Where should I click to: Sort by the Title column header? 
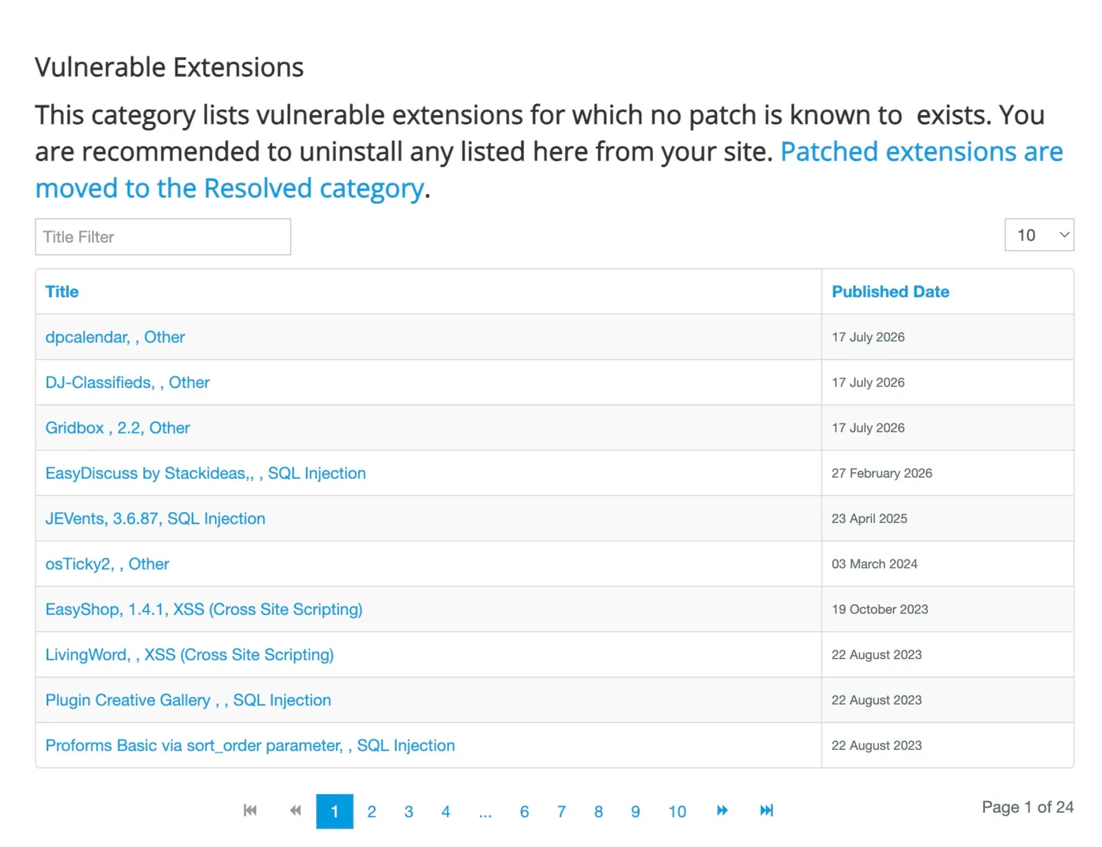pos(62,292)
